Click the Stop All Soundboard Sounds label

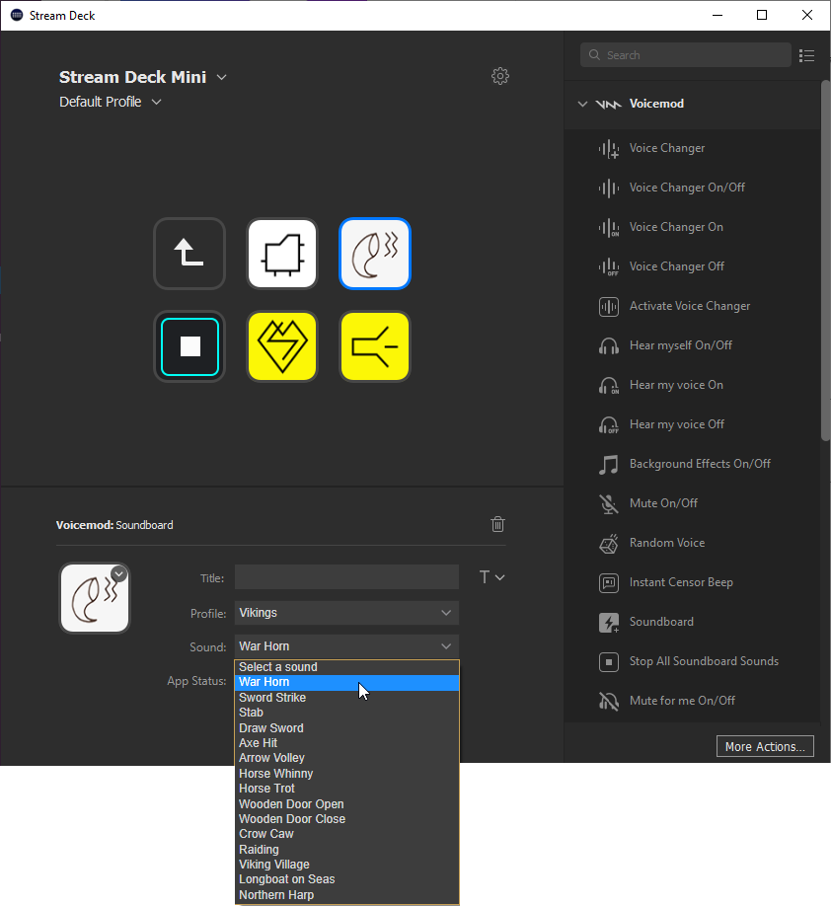(704, 661)
